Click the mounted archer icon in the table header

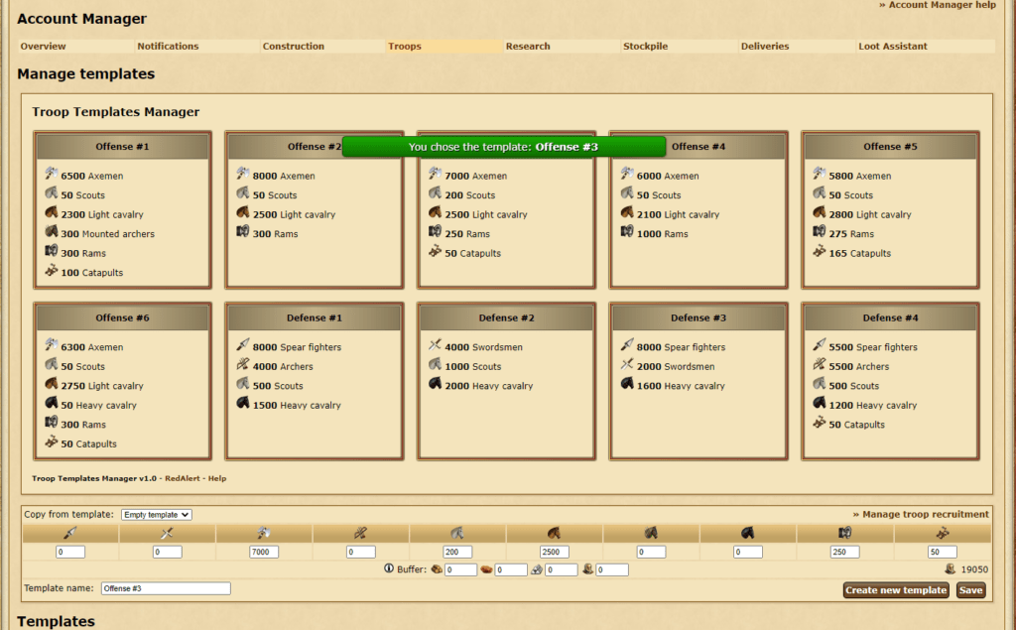coord(651,533)
